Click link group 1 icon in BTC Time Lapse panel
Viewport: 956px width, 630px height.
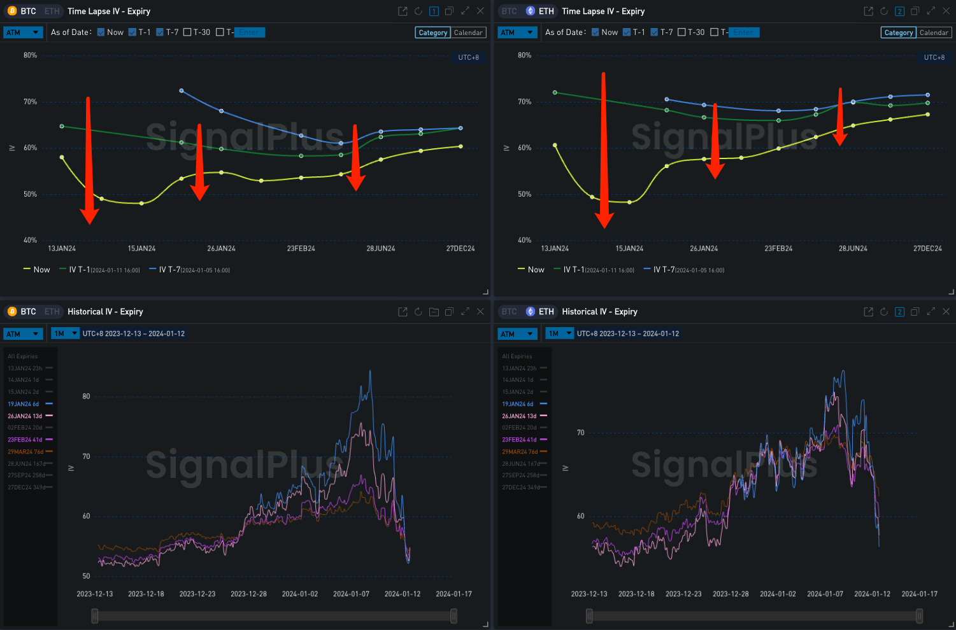pos(434,11)
